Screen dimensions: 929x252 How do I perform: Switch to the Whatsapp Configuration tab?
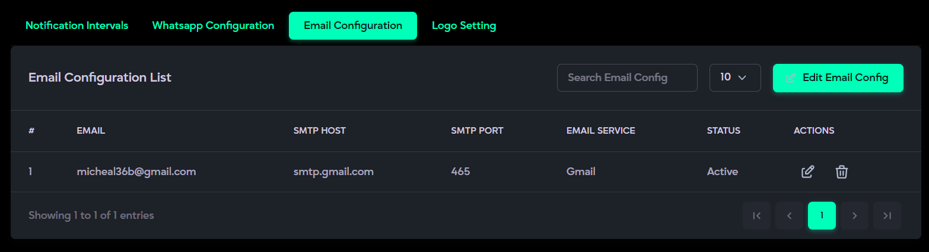213,25
